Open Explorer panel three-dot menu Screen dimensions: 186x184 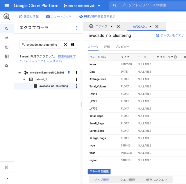[x=77, y=28]
